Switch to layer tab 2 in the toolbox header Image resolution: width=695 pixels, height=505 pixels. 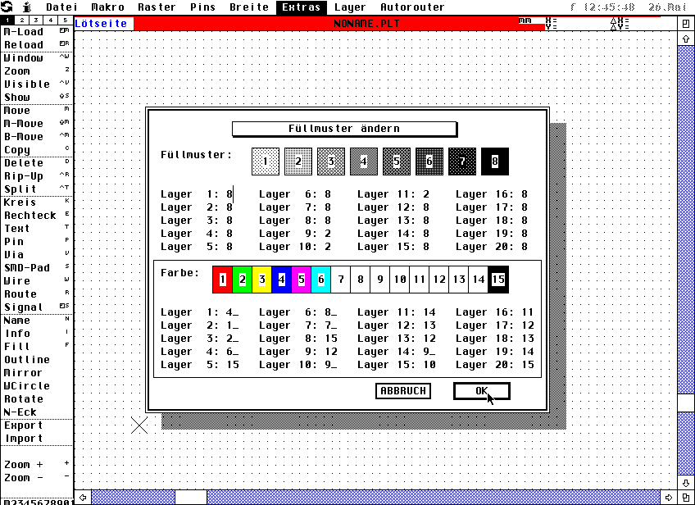[x=22, y=20]
